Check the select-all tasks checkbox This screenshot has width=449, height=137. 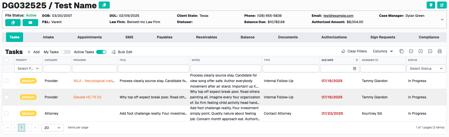click(6, 60)
